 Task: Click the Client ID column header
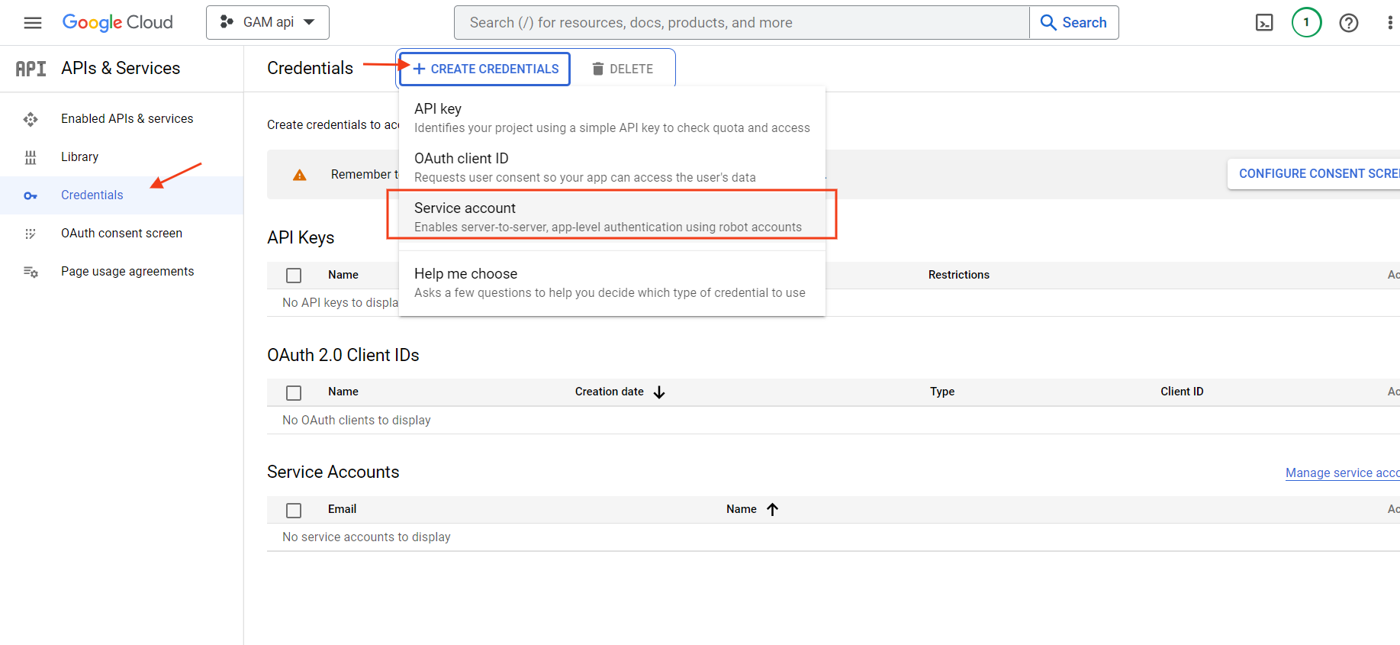tap(1182, 392)
